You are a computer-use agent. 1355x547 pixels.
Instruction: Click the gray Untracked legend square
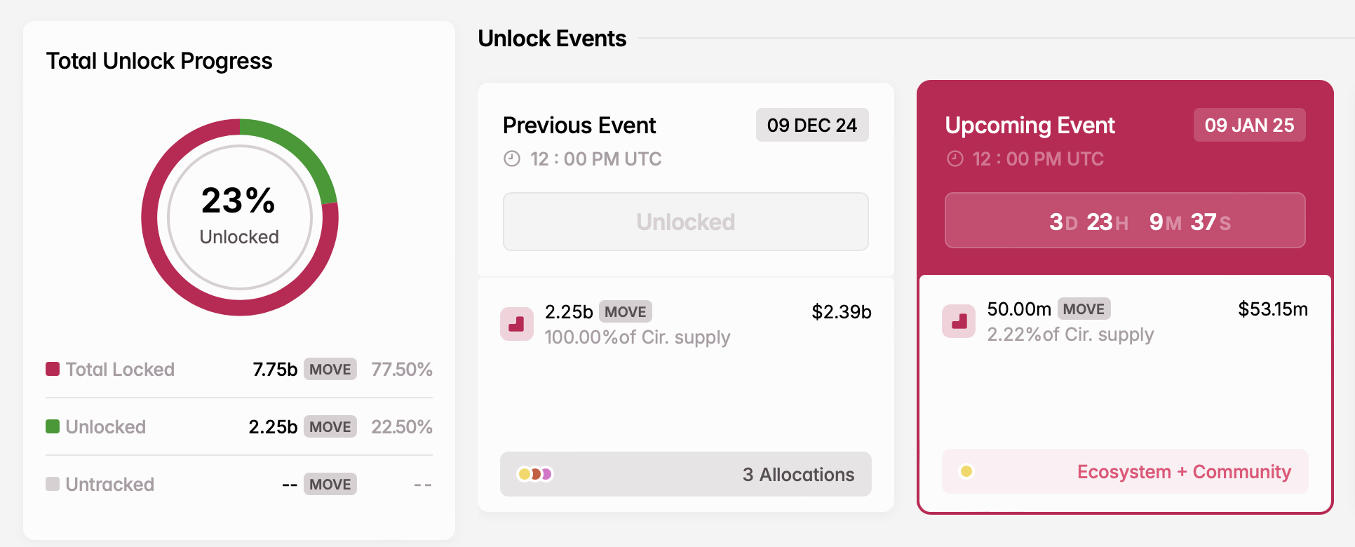click(53, 484)
